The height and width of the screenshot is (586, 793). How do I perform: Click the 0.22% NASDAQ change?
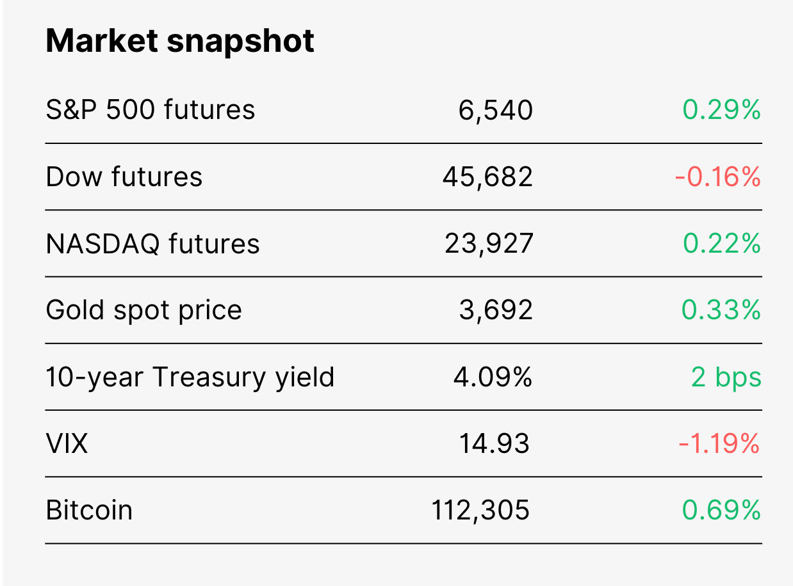[721, 244]
